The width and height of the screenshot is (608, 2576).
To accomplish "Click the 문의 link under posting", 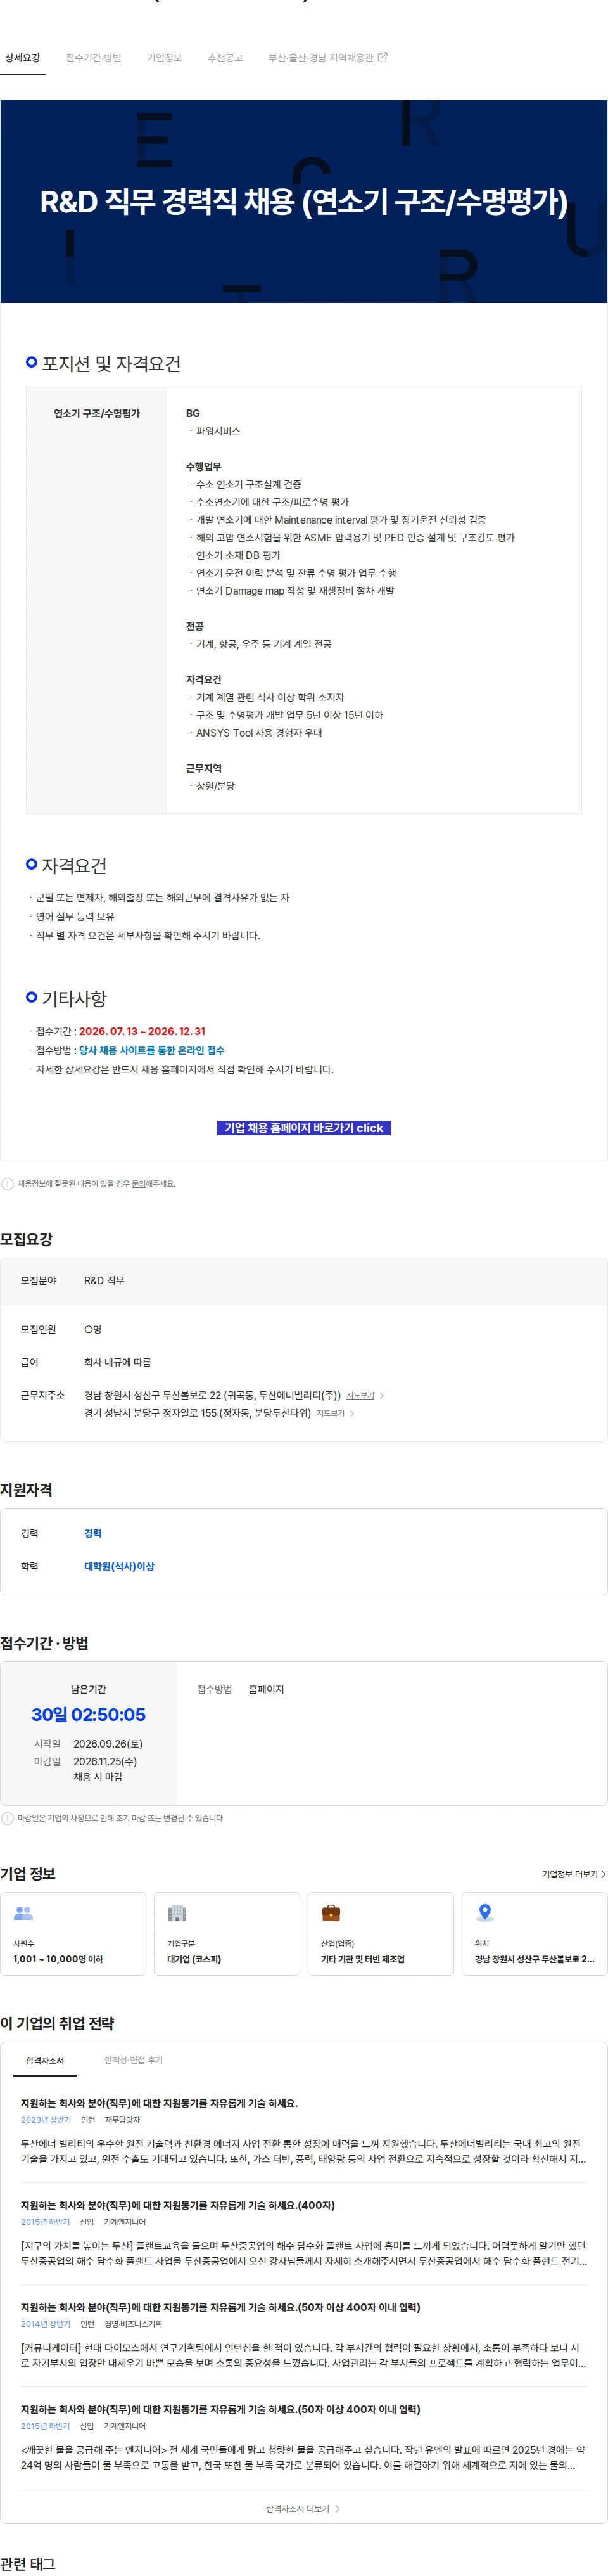I will click(139, 1184).
